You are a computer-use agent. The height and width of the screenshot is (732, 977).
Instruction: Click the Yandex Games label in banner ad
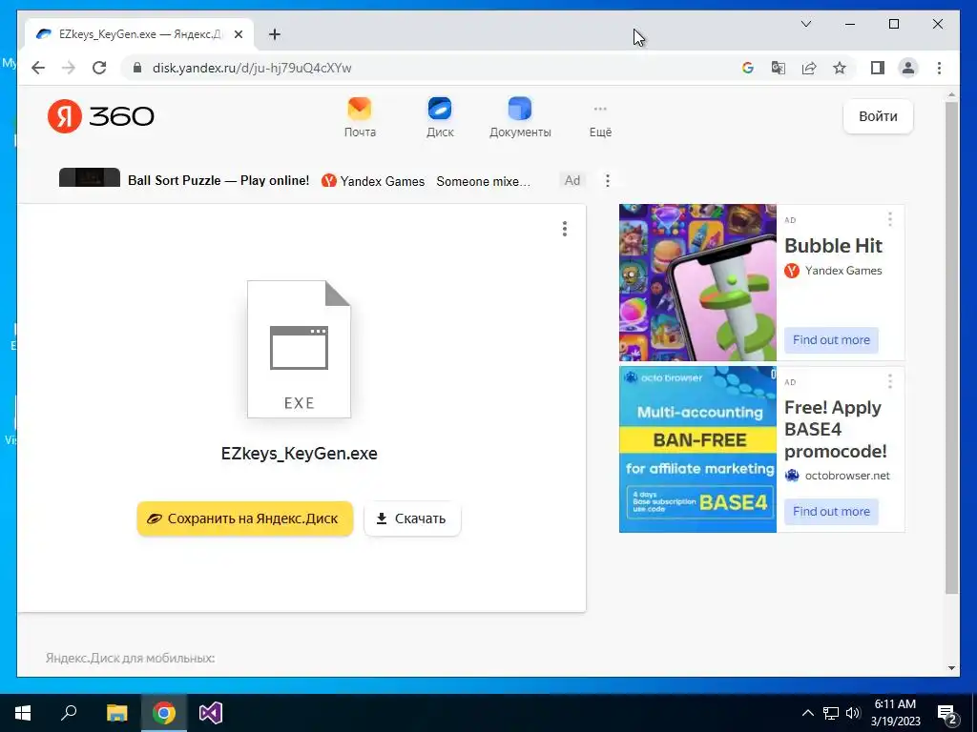[382, 181]
